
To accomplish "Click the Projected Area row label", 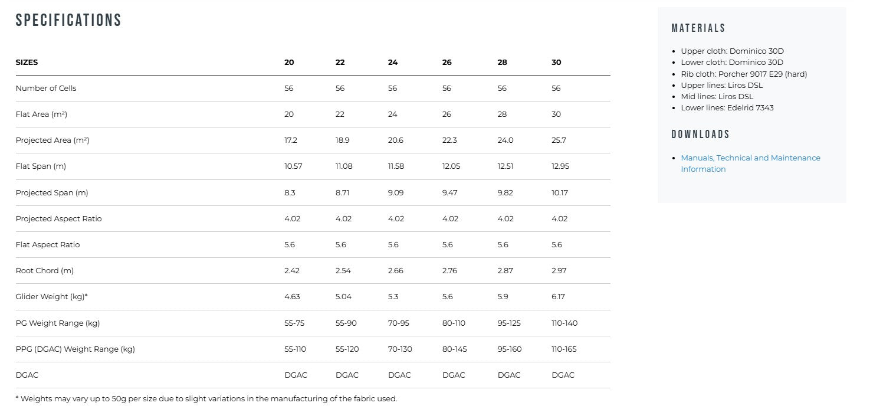I will pyautogui.click(x=52, y=140).
